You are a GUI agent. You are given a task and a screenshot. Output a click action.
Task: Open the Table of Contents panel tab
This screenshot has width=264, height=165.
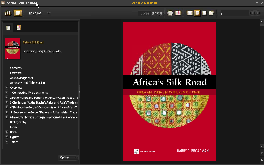tap(8, 27)
